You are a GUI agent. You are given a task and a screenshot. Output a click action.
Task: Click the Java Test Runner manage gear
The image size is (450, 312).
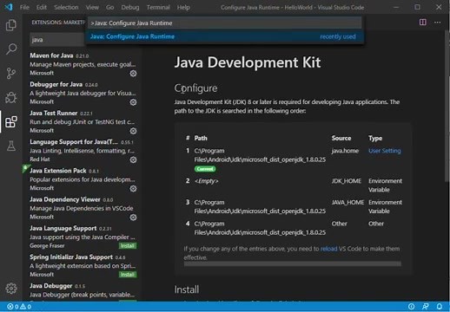click(133, 131)
